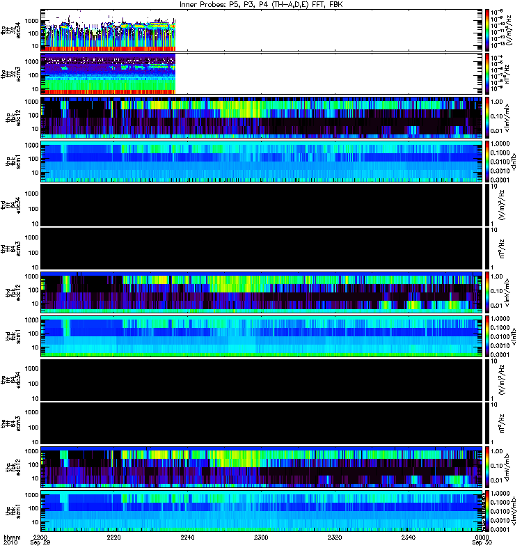Click the 0000 time axis tick label

click(482, 537)
